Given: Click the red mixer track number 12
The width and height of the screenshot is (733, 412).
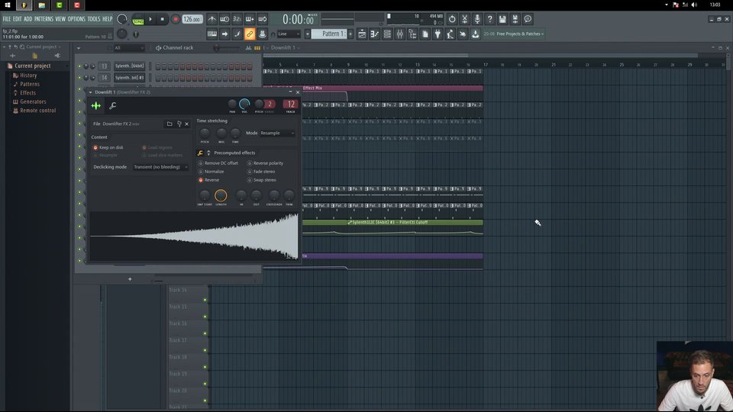Looking at the screenshot, I should pyautogui.click(x=291, y=105).
